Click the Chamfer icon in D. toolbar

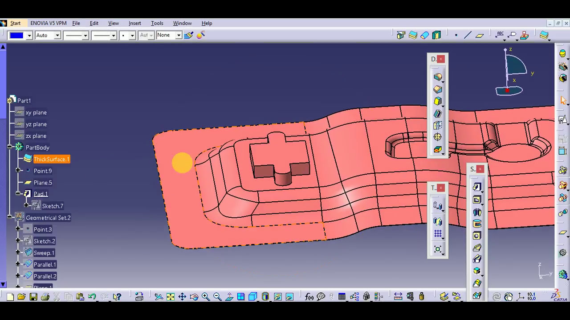point(438,89)
